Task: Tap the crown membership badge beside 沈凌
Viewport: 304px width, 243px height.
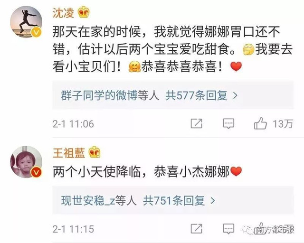Action: point(84,12)
